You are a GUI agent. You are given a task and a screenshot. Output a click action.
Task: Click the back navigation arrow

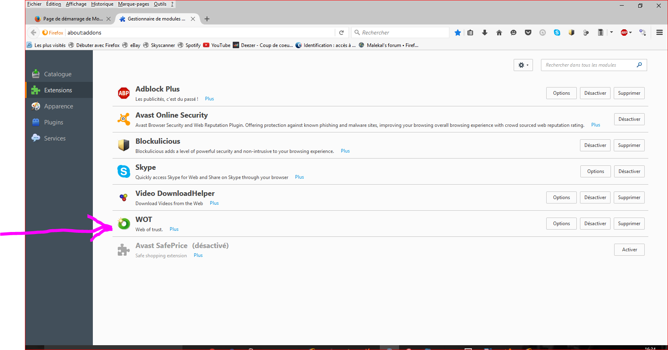point(33,33)
